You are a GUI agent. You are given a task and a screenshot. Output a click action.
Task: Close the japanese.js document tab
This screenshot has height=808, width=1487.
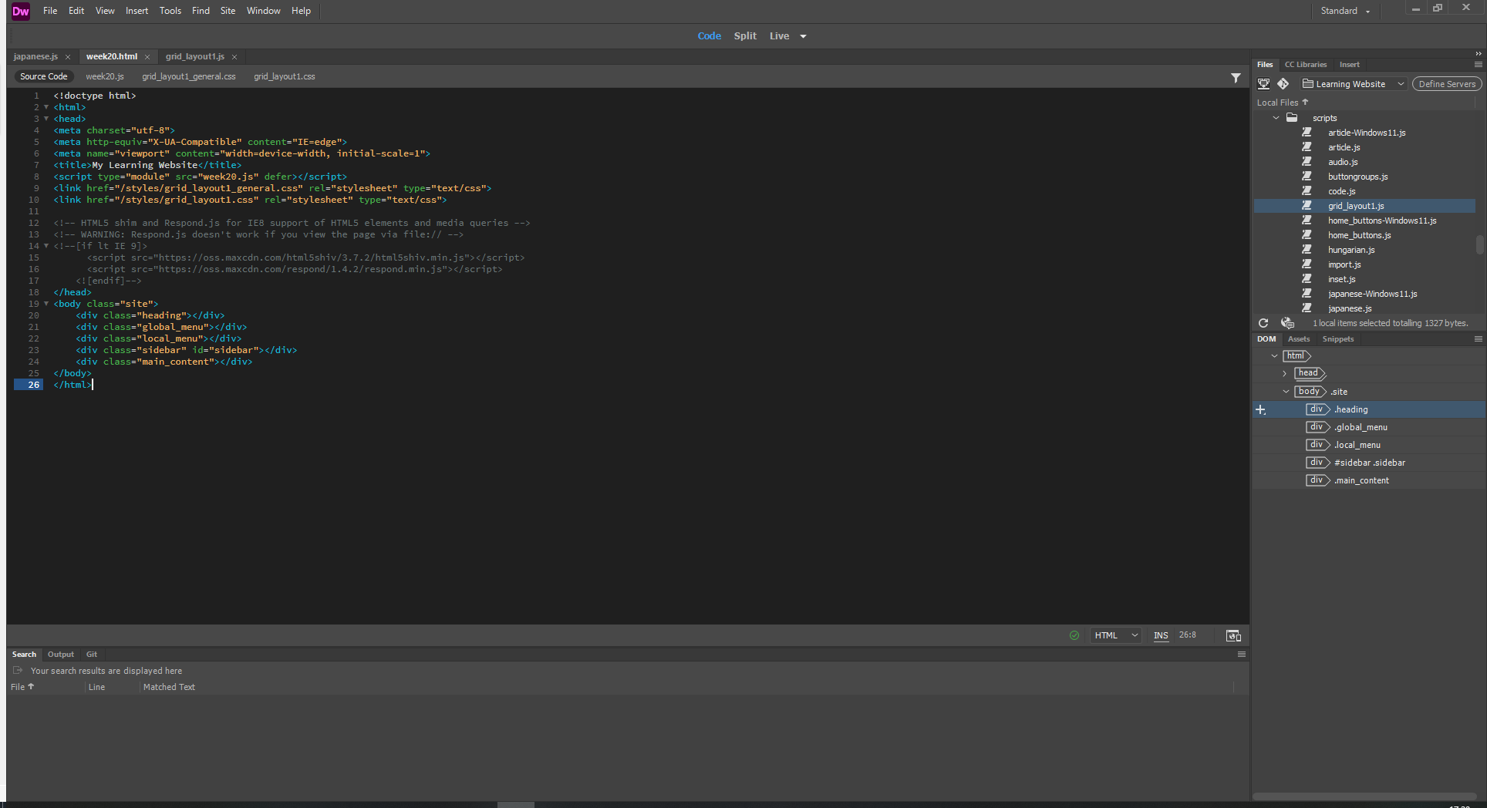pyautogui.click(x=68, y=57)
